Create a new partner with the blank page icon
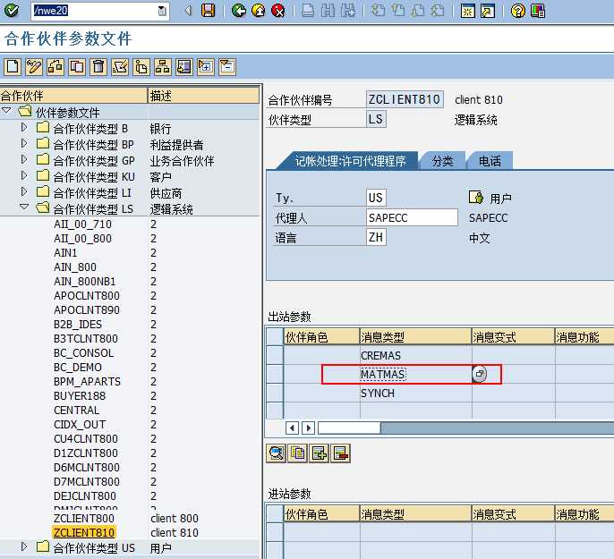 pos(13,67)
